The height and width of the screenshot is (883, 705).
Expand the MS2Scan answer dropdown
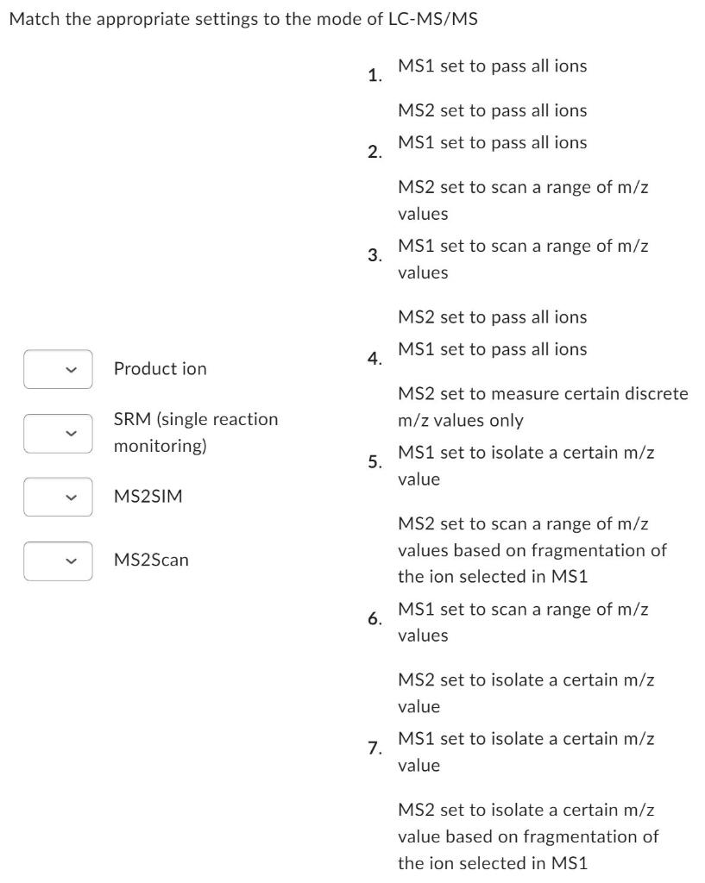(58, 560)
